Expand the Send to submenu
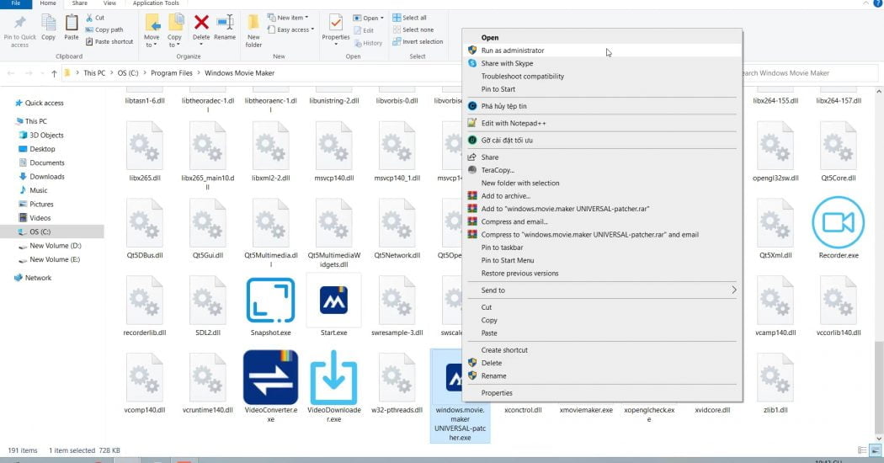 coord(602,290)
